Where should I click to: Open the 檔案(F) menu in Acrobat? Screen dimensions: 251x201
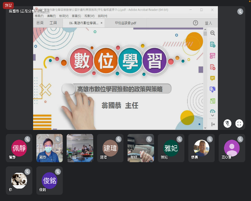[39, 16]
